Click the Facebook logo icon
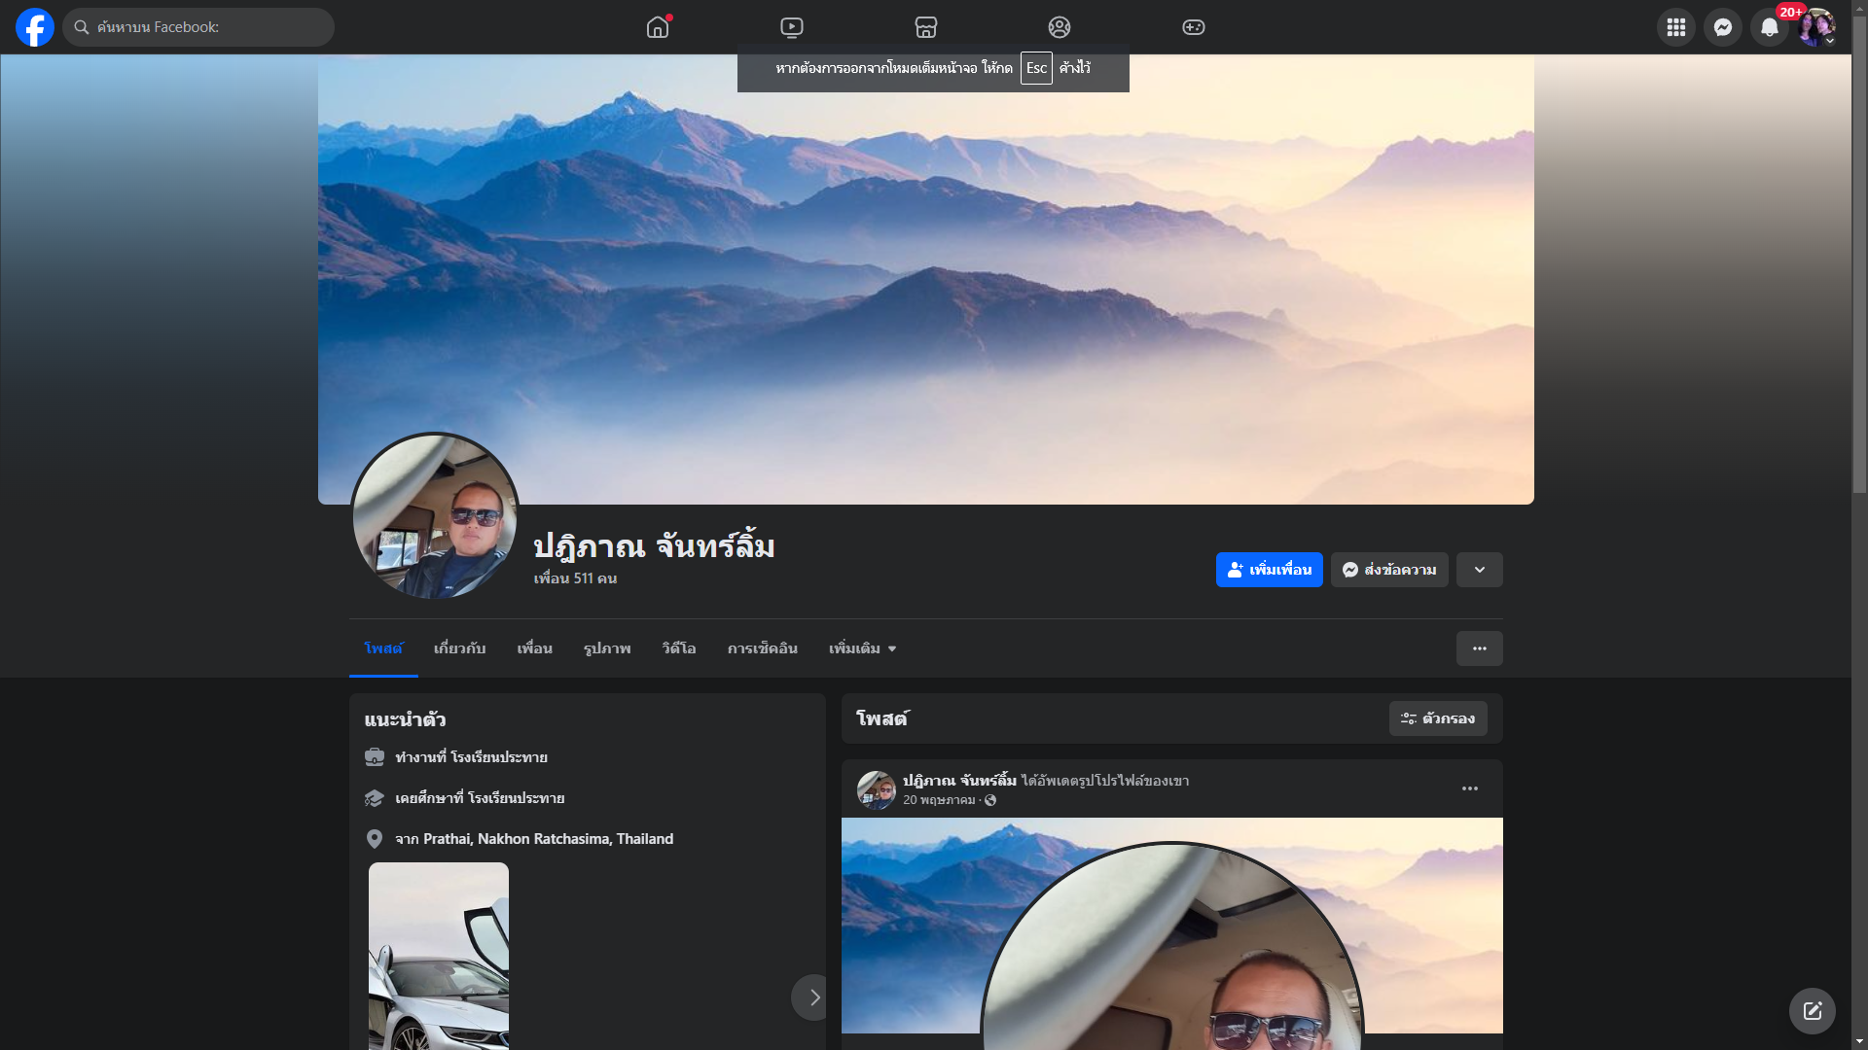The height and width of the screenshot is (1050, 1868). [x=35, y=27]
